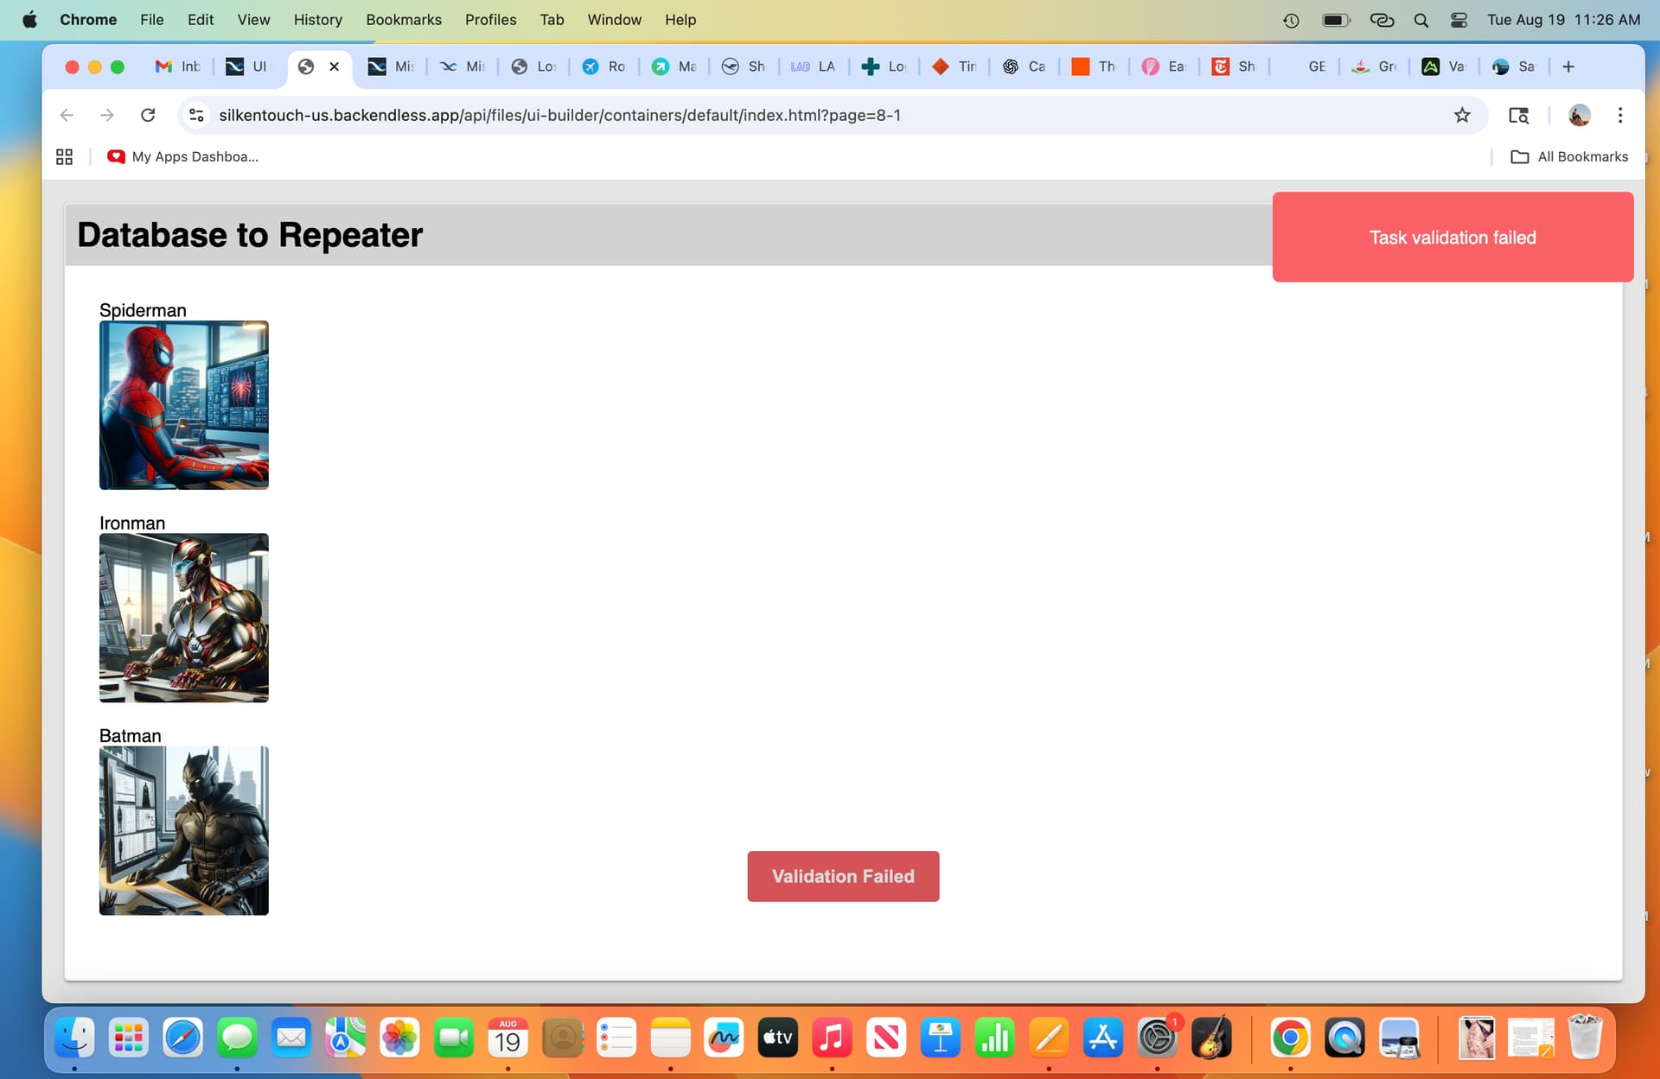The width and height of the screenshot is (1660, 1079).
Task: Open Mail from the dock
Action: 291,1038
